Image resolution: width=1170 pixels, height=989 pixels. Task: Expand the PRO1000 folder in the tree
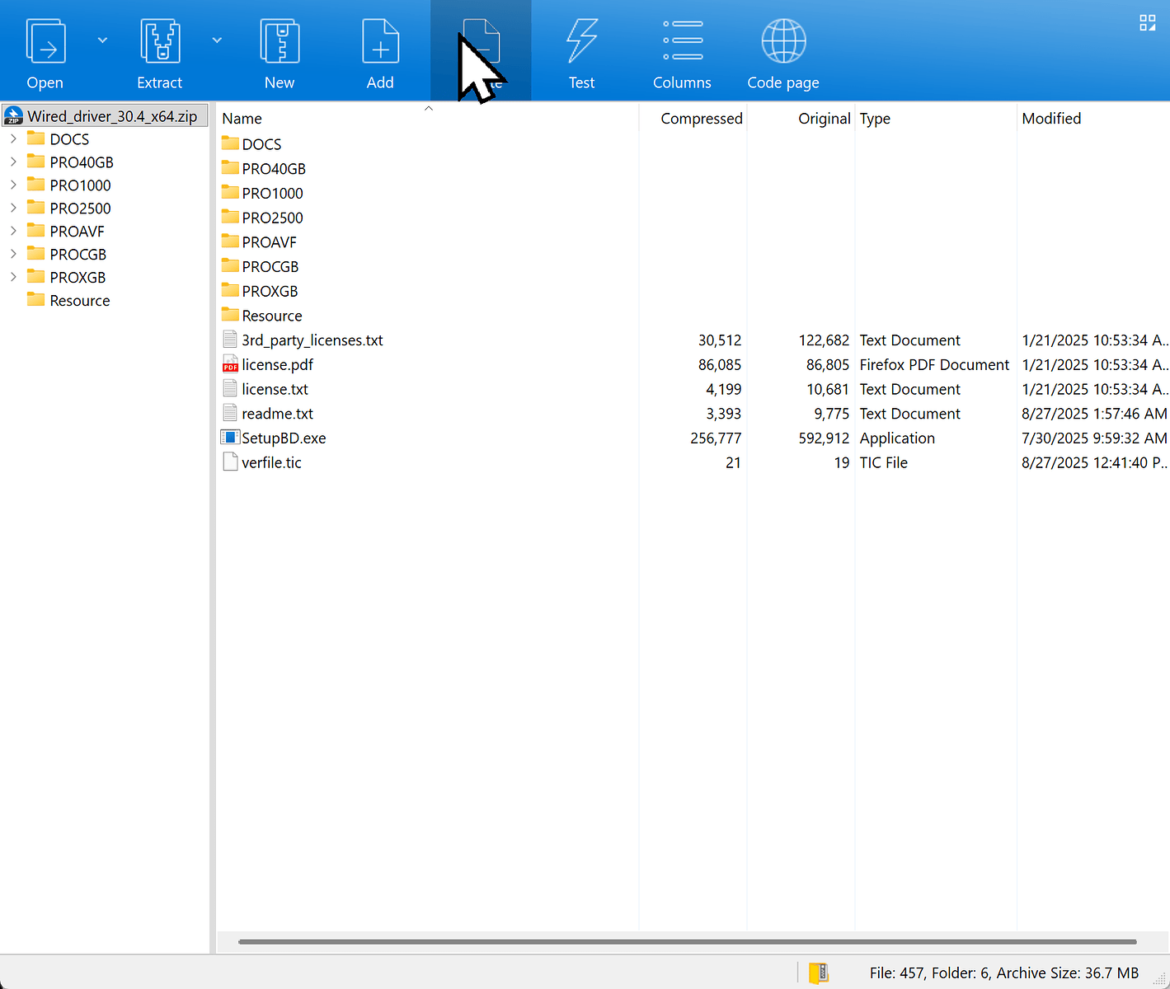click(13, 185)
